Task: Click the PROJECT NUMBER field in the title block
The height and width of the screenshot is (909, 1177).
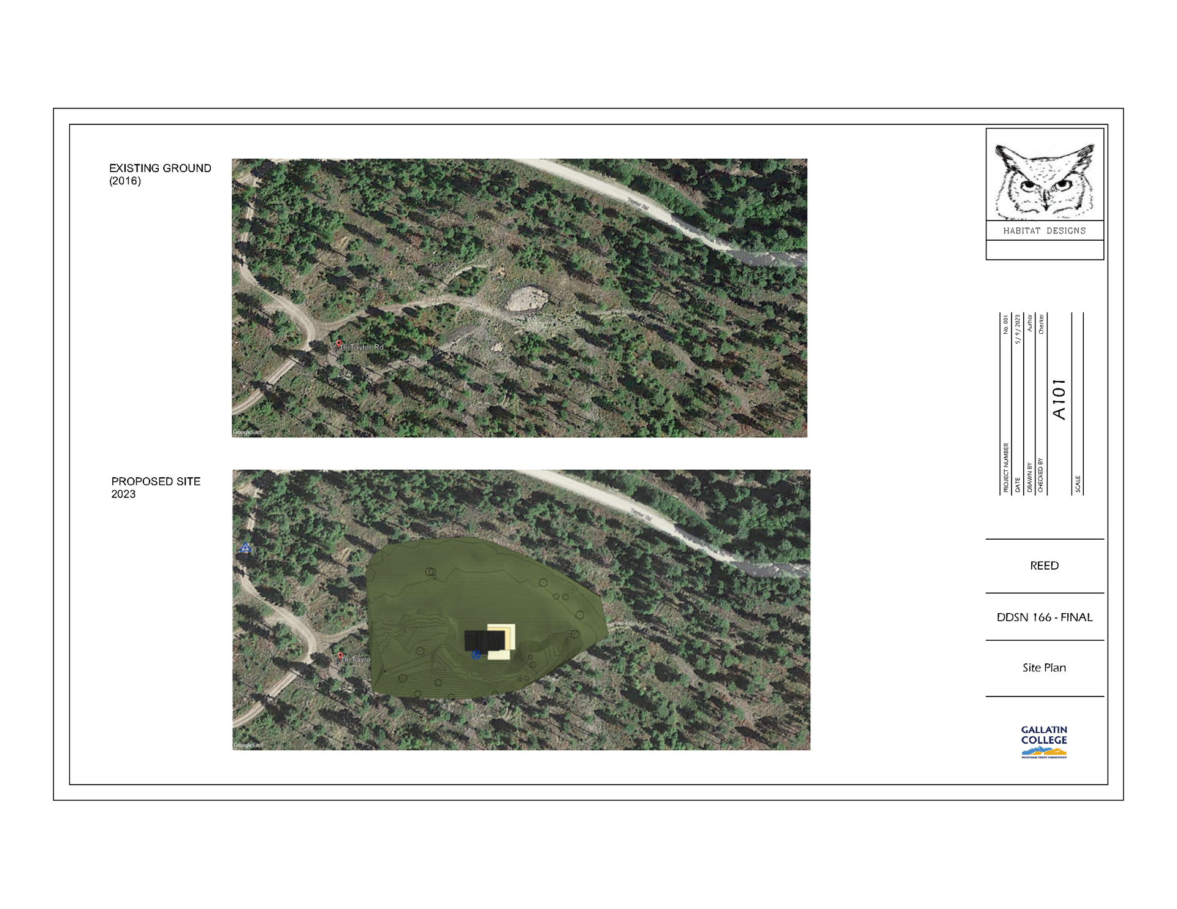Action: pyautogui.click(x=1006, y=468)
